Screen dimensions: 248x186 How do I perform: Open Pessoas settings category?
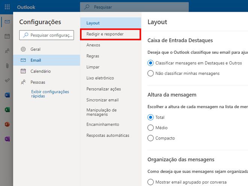click(47, 82)
